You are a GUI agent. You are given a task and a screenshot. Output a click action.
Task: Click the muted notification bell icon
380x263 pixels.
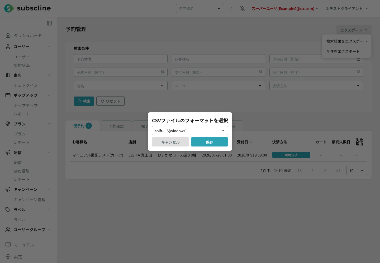(x=243, y=9)
